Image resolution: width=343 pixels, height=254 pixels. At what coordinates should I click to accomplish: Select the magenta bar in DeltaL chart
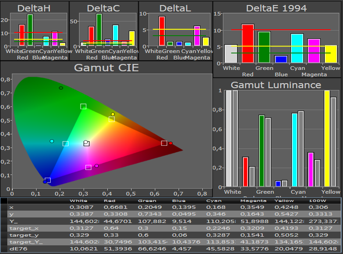197,36
